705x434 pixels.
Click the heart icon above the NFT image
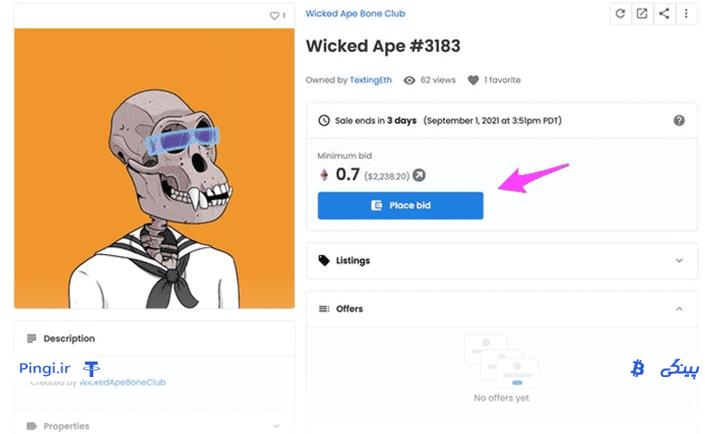coord(274,15)
